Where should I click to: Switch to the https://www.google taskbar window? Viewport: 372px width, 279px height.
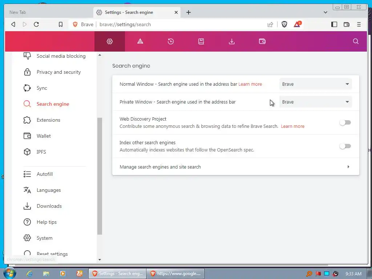[175, 274]
